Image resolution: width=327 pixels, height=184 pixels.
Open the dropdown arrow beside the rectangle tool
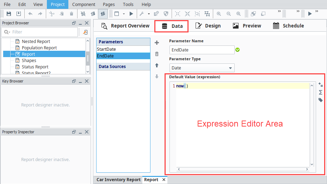(124, 14)
